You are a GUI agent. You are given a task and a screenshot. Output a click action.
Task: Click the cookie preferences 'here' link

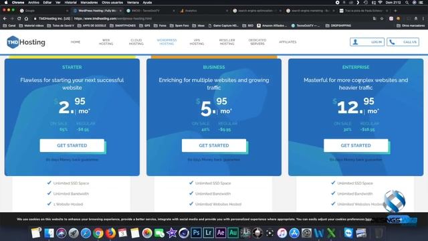tap(368, 219)
